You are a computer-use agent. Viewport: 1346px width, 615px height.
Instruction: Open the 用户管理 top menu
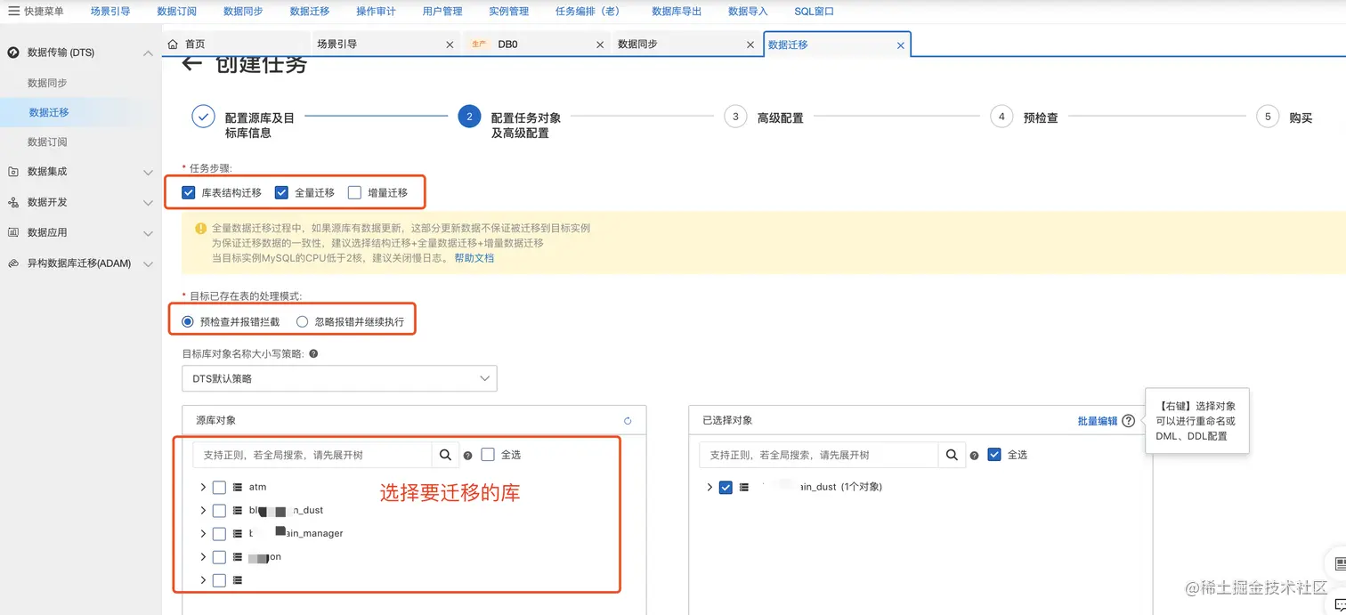pos(442,12)
